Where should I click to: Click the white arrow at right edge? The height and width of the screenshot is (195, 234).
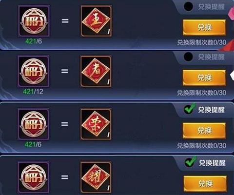tap(232, 75)
